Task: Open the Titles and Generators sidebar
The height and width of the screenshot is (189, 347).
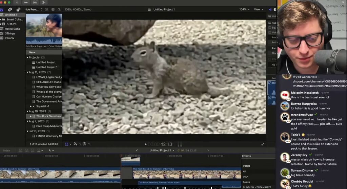Action: point(18,9)
